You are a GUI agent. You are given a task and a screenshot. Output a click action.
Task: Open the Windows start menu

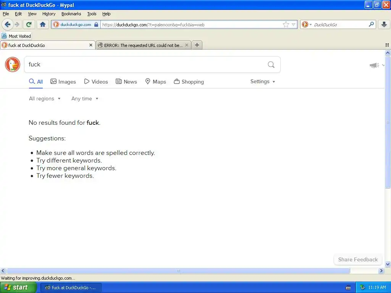(18, 287)
